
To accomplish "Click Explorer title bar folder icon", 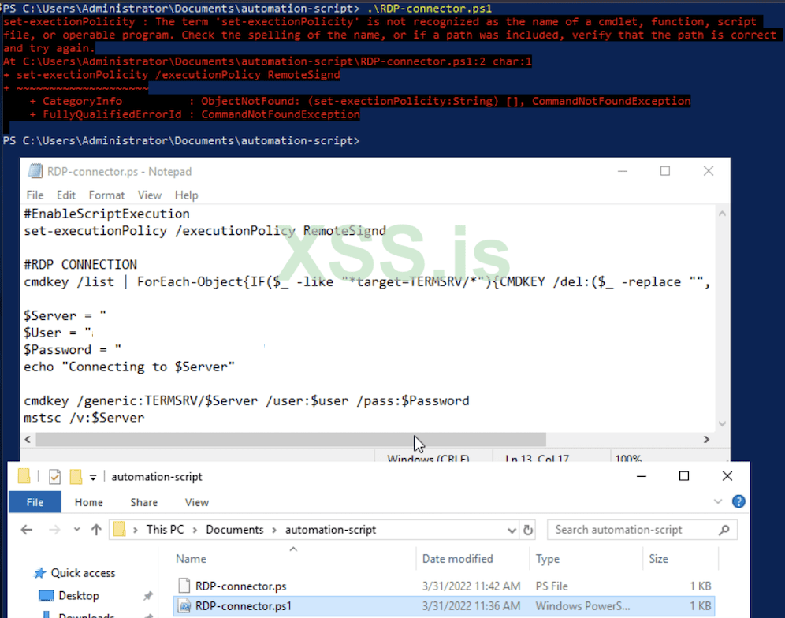I will (x=24, y=476).
